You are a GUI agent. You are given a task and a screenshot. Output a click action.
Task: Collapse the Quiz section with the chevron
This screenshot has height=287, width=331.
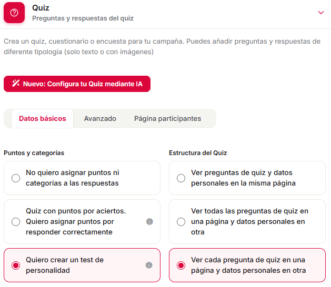pyautogui.click(x=321, y=13)
